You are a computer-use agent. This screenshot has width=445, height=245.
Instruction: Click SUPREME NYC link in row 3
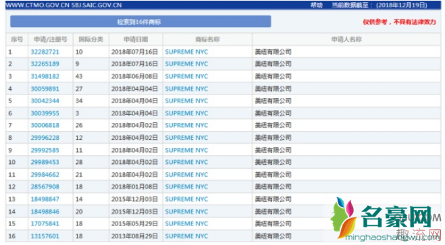[186, 76]
